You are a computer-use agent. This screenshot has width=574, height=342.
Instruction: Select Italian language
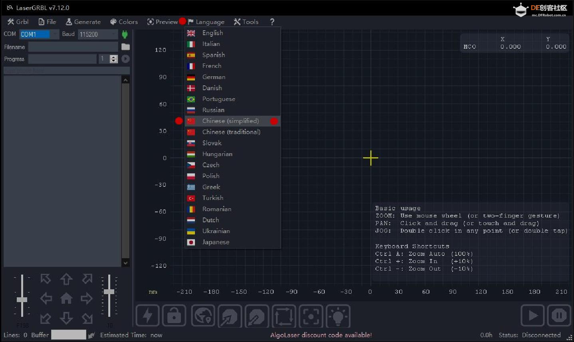tap(233, 44)
